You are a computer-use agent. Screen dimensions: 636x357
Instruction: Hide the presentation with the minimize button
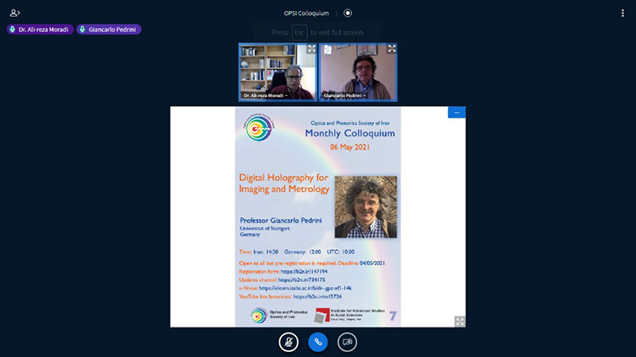456,112
